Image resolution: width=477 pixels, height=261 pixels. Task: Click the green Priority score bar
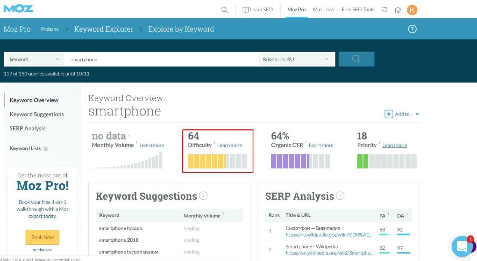click(387, 161)
